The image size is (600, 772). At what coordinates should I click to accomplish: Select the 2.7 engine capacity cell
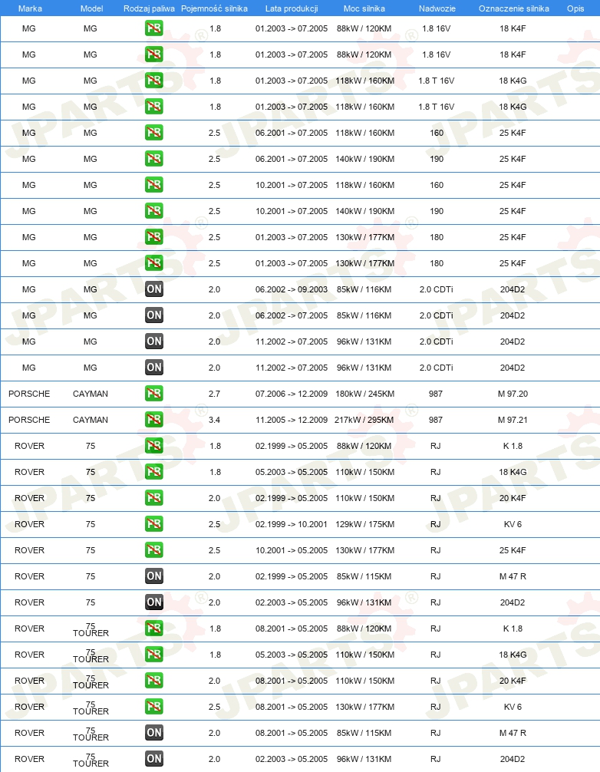215,394
